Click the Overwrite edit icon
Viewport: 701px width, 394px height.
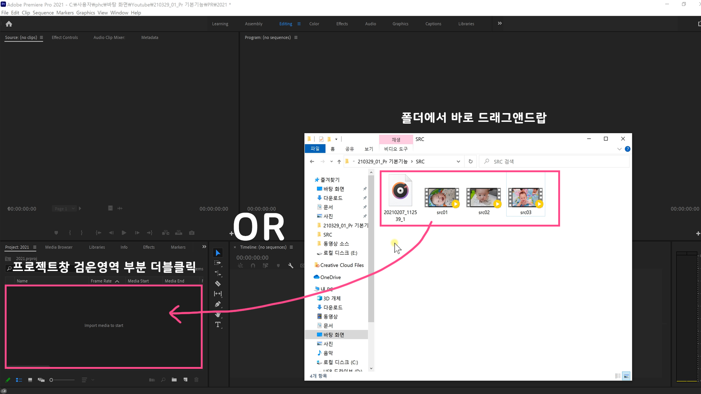[179, 233]
